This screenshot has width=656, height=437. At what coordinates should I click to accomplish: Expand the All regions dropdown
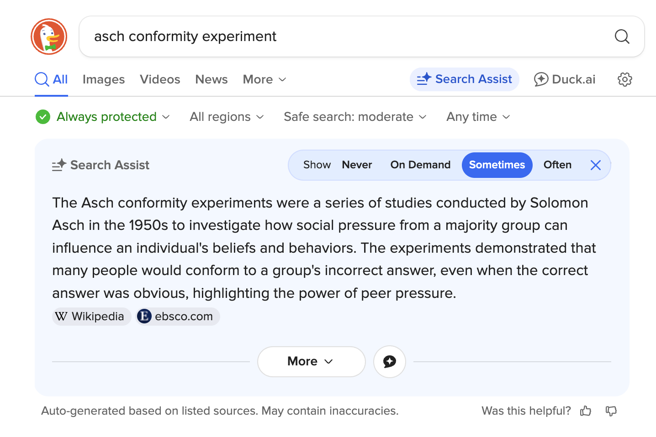(227, 117)
